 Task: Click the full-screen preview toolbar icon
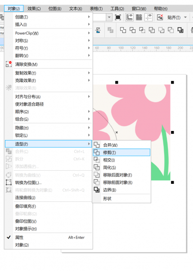[118, 17]
